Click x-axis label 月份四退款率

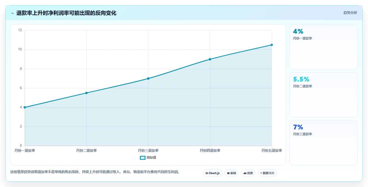point(210,151)
